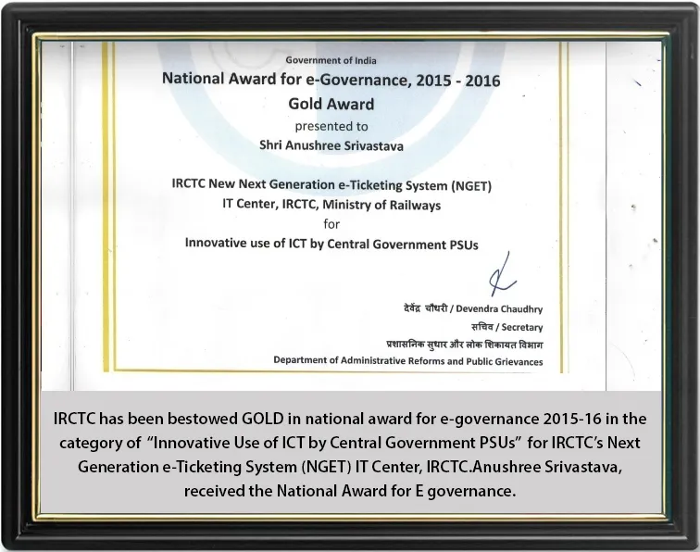
Task: Click the standalone word 'for' on certificate
Action: (x=331, y=224)
